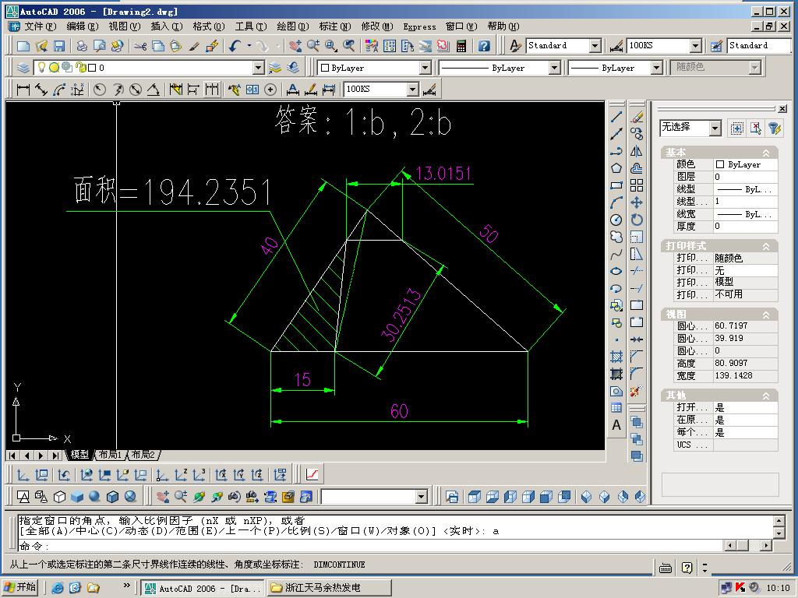
Task: Select the Zoom realtime magnifier
Action: 312,46
